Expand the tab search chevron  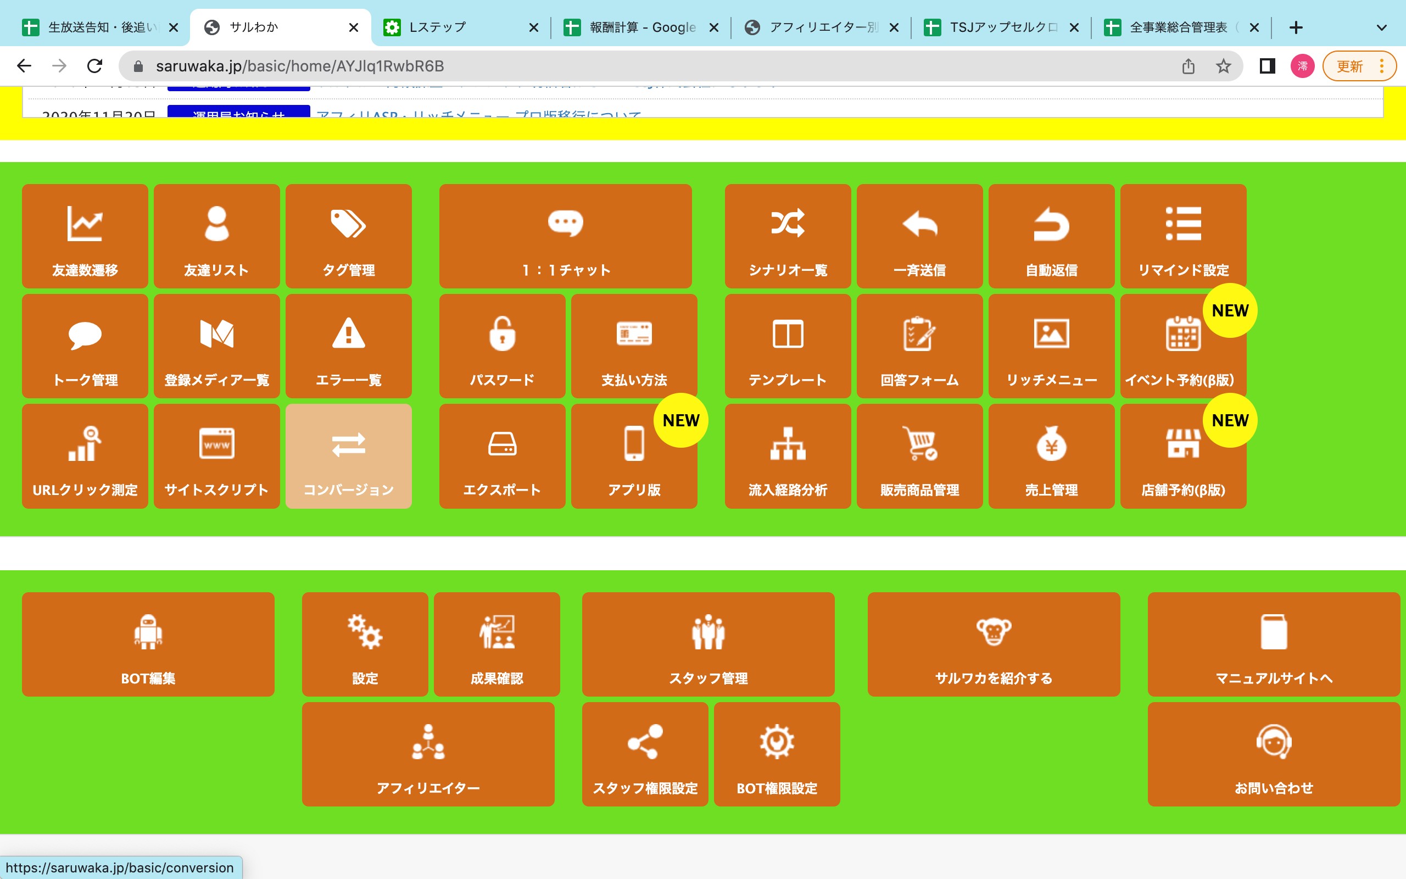[x=1382, y=27]
